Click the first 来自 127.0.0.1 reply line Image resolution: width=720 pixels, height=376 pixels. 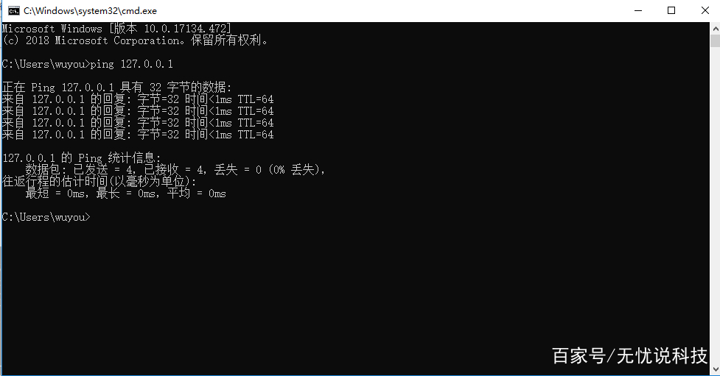tap(138, 99)
